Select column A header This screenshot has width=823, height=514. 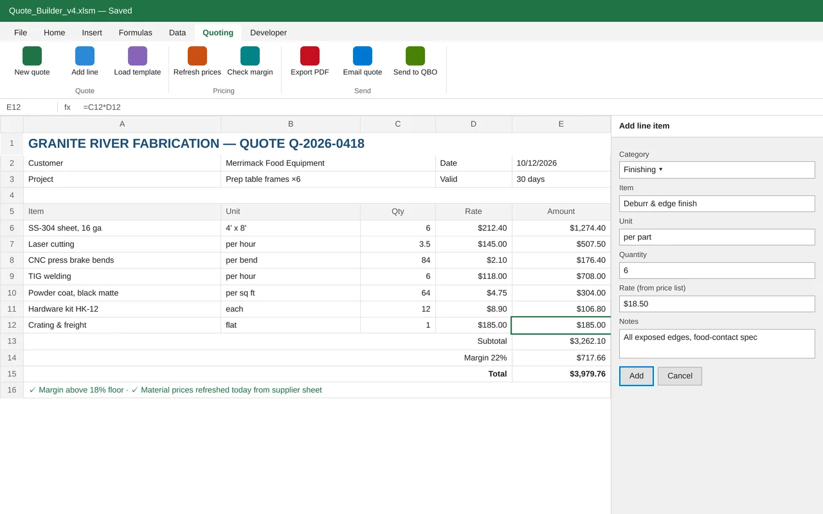click(x=122, y=124)
